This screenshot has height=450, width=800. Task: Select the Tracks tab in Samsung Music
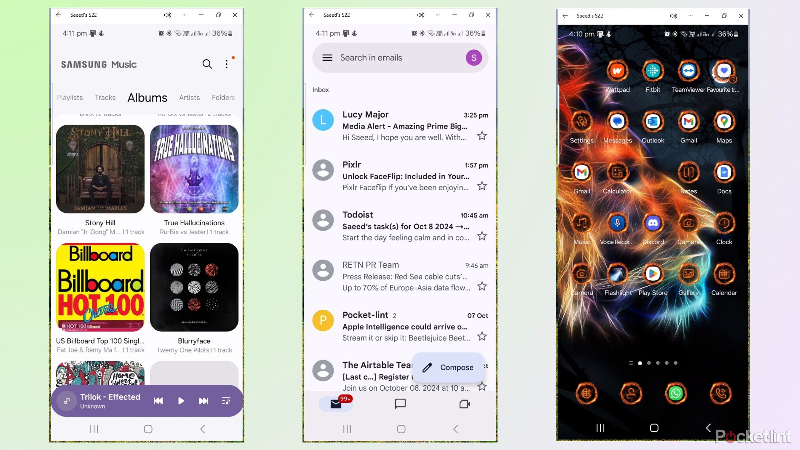(x=104, y=97)
